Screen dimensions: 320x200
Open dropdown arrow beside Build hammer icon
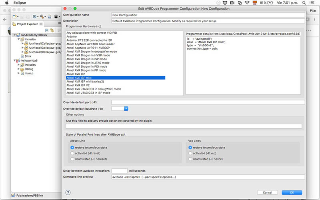pyautogui.click(x=45, y=17)
